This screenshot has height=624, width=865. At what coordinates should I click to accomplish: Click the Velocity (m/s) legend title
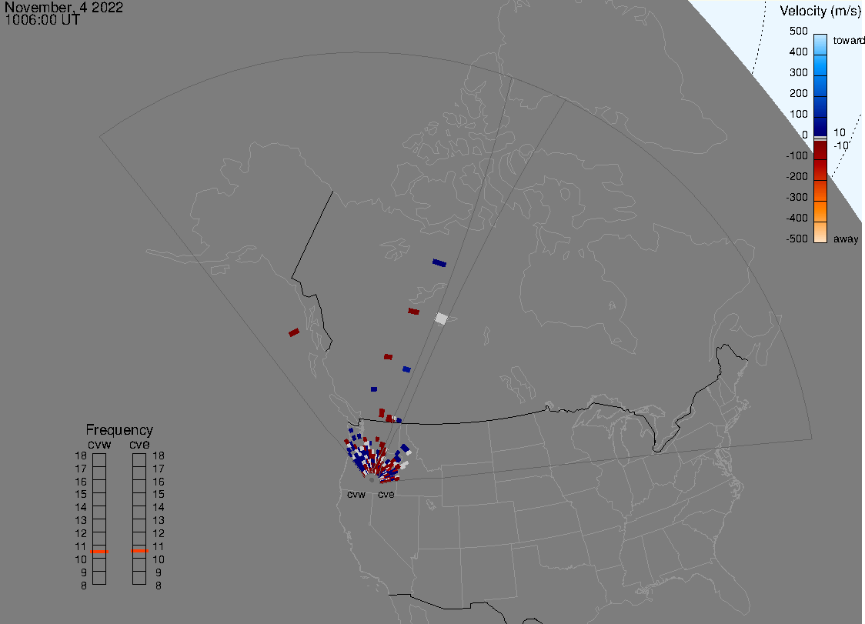coord(820,11)
